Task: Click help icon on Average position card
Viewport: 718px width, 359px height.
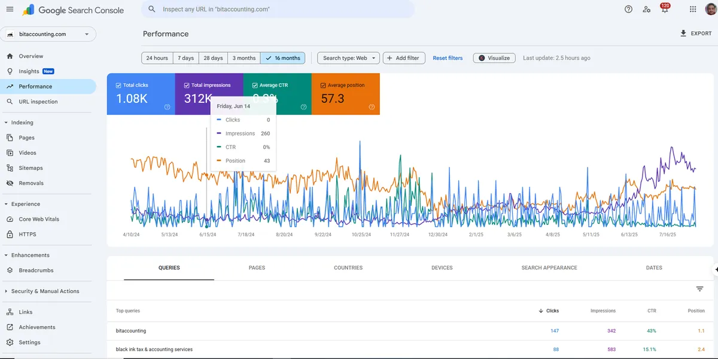Action: [x=372, y=107]
